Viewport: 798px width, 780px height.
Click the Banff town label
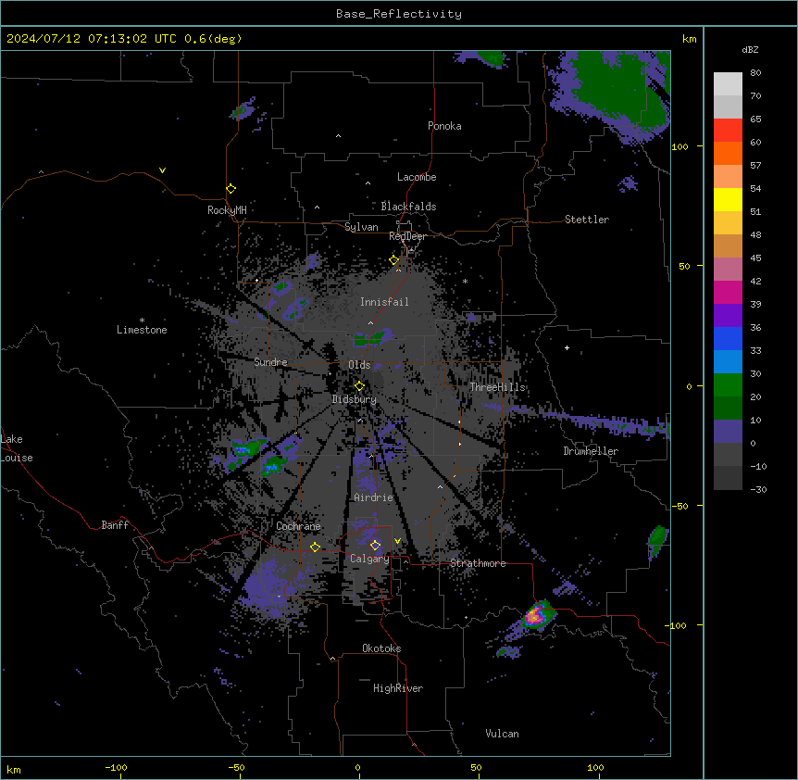click(115, 525)
